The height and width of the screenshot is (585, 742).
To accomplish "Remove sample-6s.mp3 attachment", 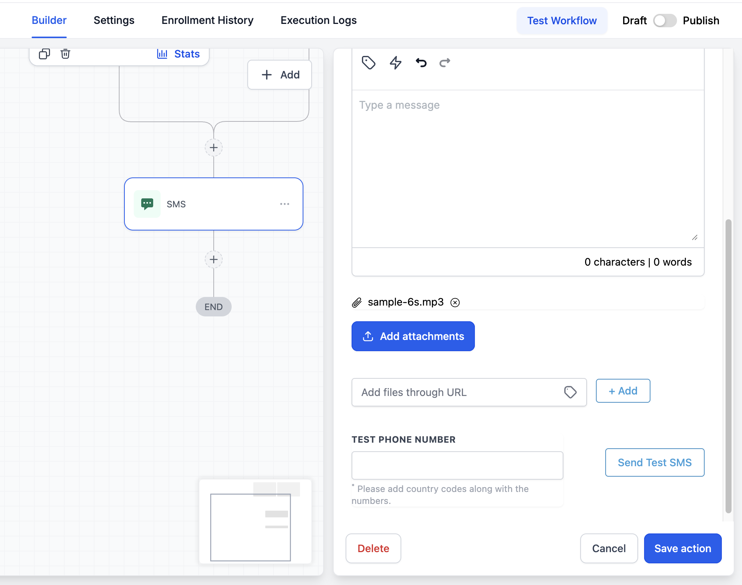I will pyautogui.click(x=455, y=303).
